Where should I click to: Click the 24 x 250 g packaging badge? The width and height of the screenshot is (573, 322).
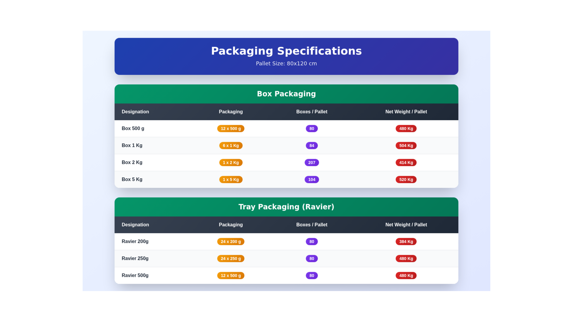pos(231,258)
